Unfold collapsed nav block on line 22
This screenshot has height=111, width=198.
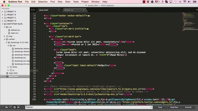89,16
